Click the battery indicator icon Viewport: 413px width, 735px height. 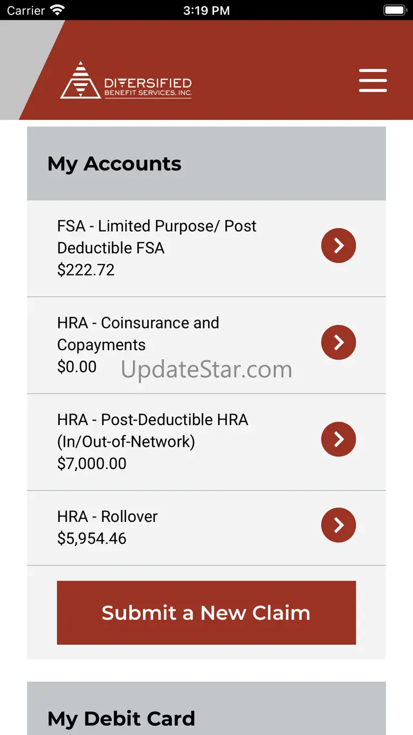pyautogui.click(x=393, y=10)
